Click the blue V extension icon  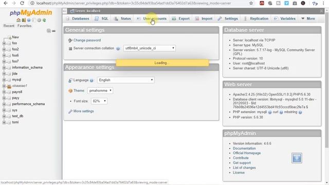(286, 4)
